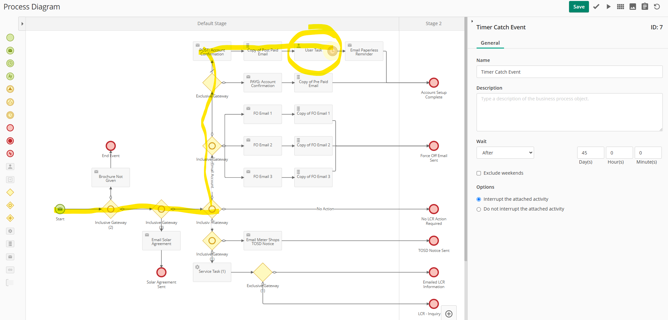Viewport: 668px width, 320px height.
Task: Click the Description text area
Action: pos(569,112)
